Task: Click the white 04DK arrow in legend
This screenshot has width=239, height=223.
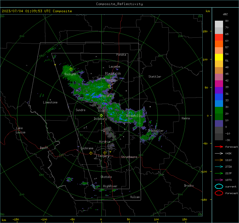Action: click(x=219, y=154)
